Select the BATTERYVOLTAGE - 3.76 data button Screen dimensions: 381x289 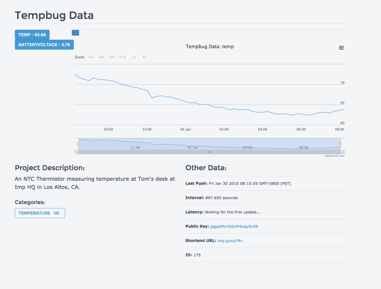(x=44, y=45)
